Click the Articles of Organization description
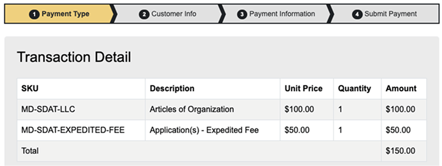 [x=192, y=109]
